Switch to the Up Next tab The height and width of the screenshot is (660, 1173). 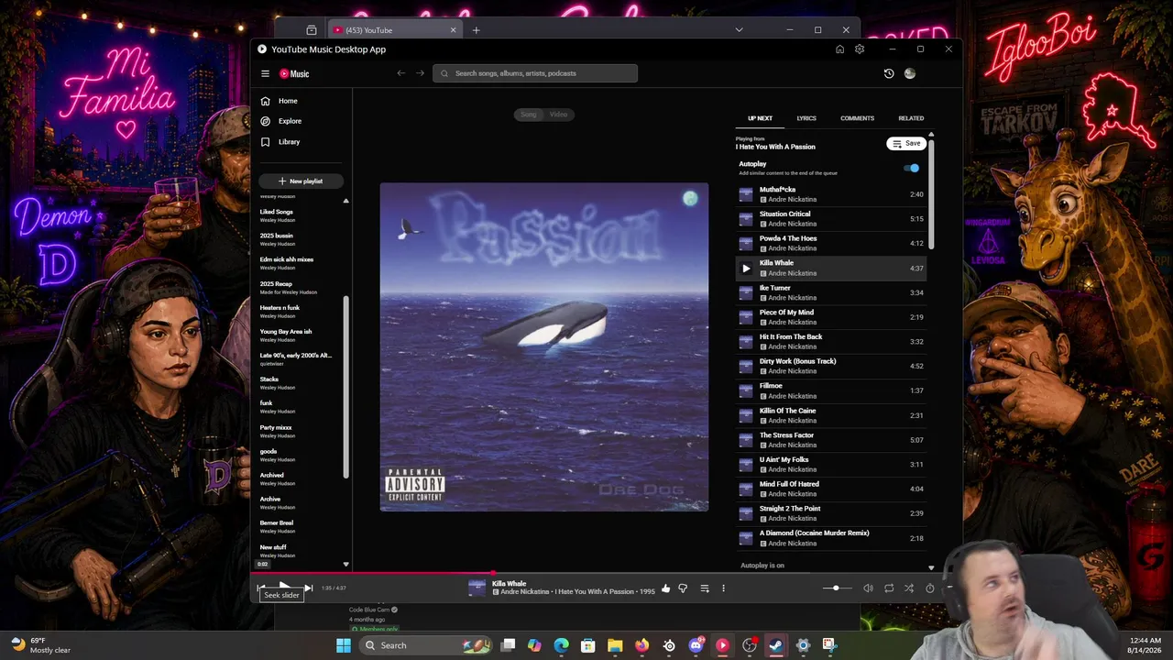760,118
